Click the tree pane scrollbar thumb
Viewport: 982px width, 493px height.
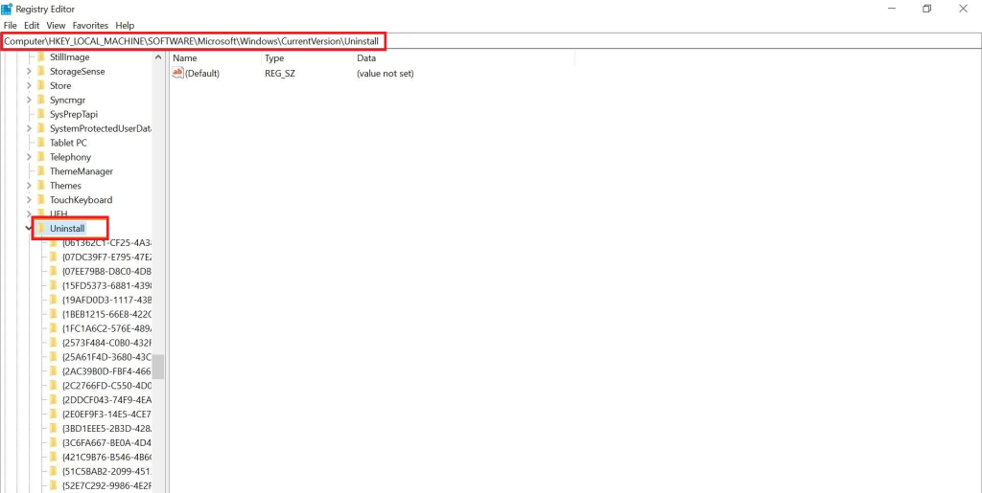158,367
